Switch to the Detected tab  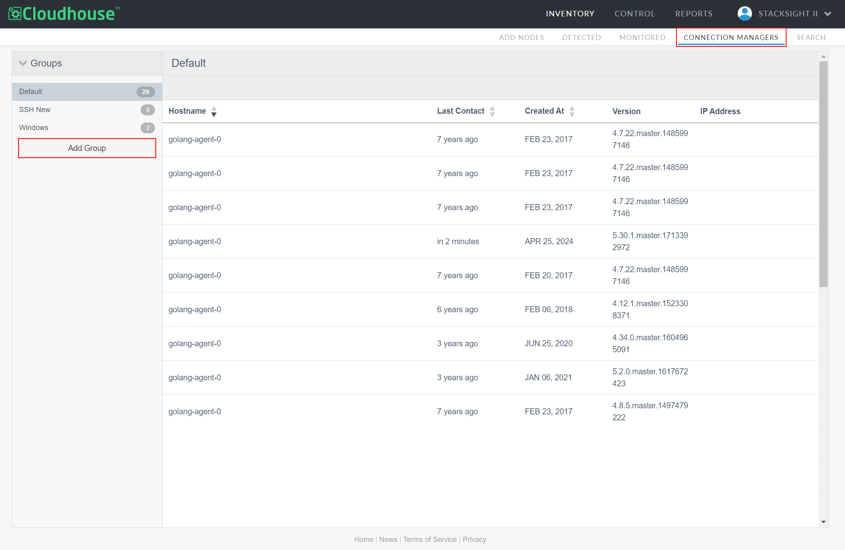pos(581,38)
